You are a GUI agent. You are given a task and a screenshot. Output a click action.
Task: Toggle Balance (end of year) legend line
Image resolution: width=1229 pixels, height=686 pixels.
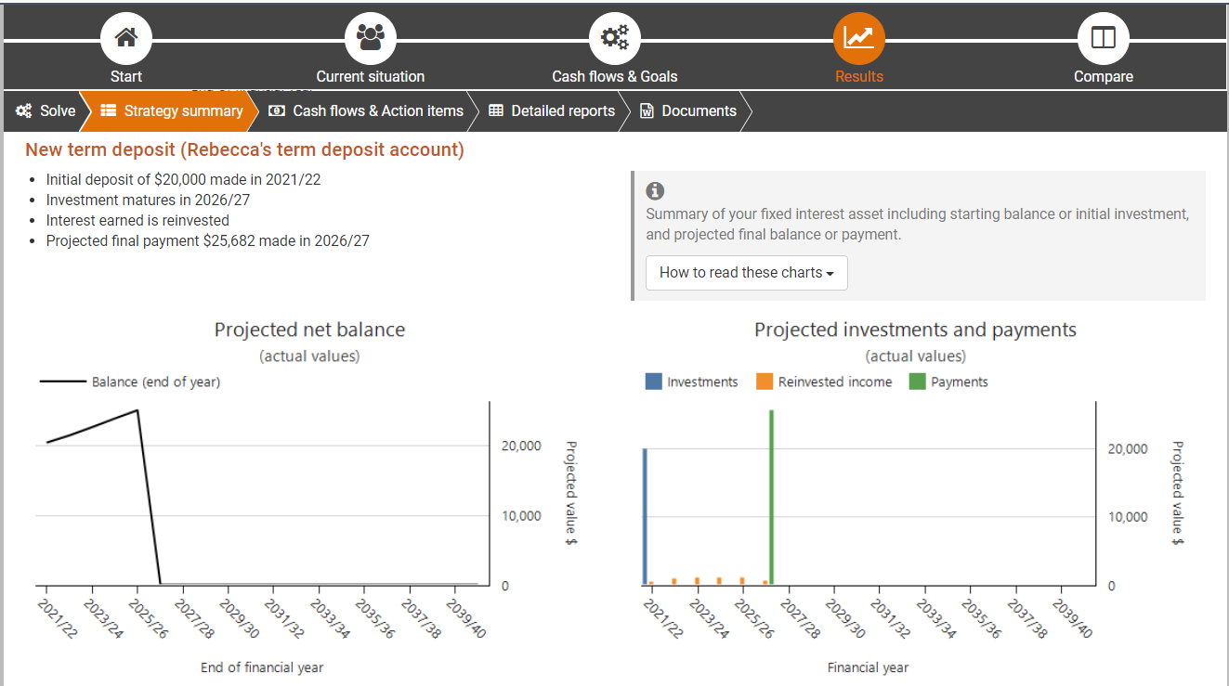130,382
